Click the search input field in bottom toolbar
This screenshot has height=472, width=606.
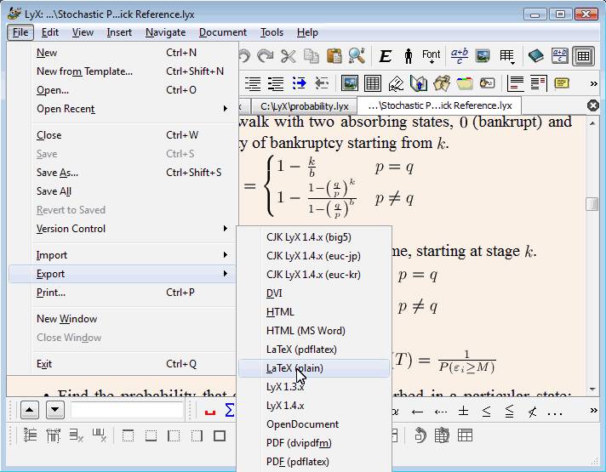(x=127, y=410)
